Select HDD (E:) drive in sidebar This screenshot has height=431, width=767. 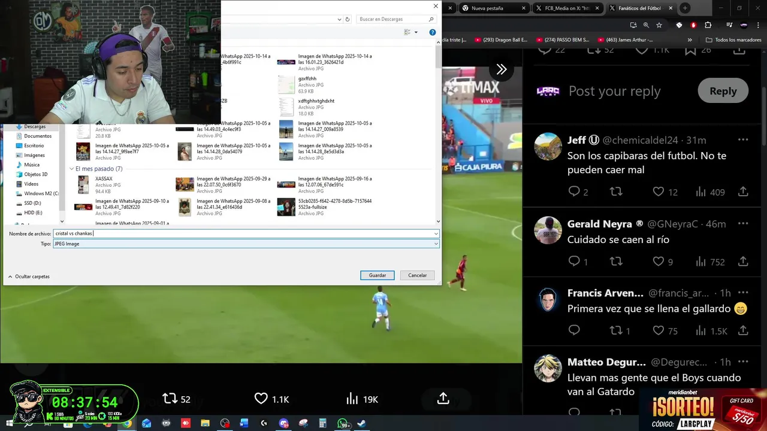pos(33,213)
